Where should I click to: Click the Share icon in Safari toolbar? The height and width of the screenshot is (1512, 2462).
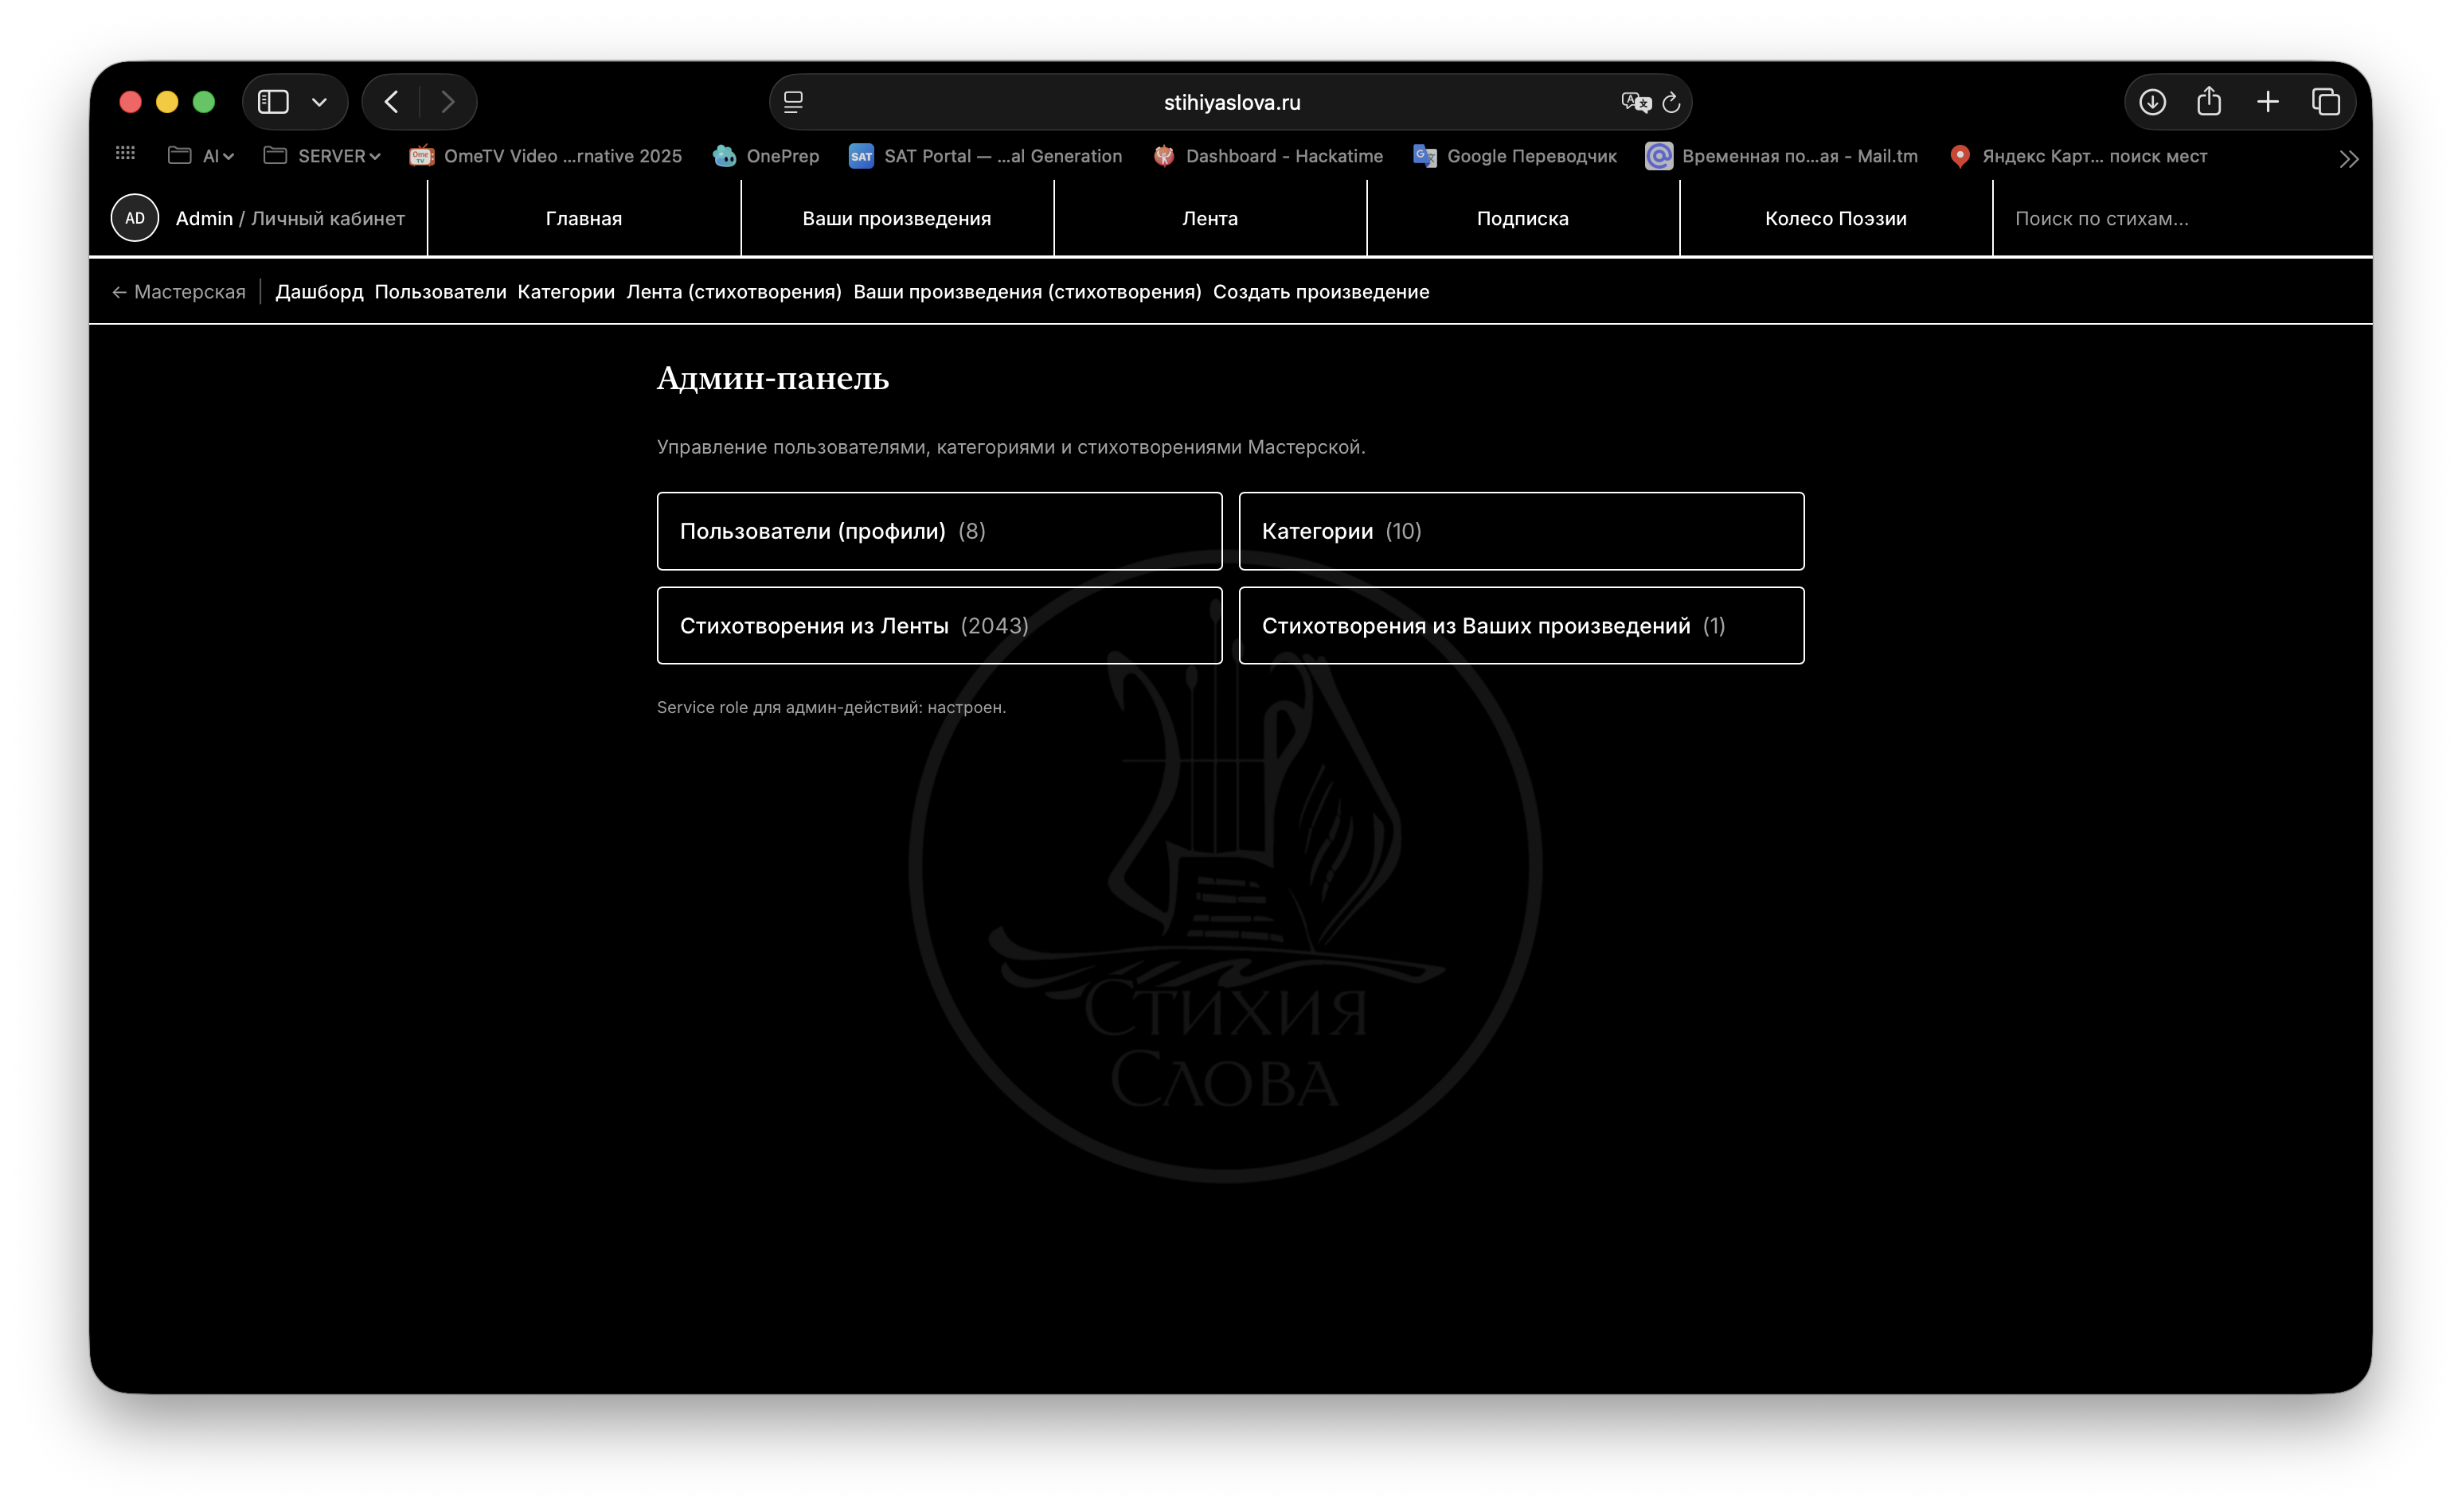pyautogui.click(x=2210, y=101)
